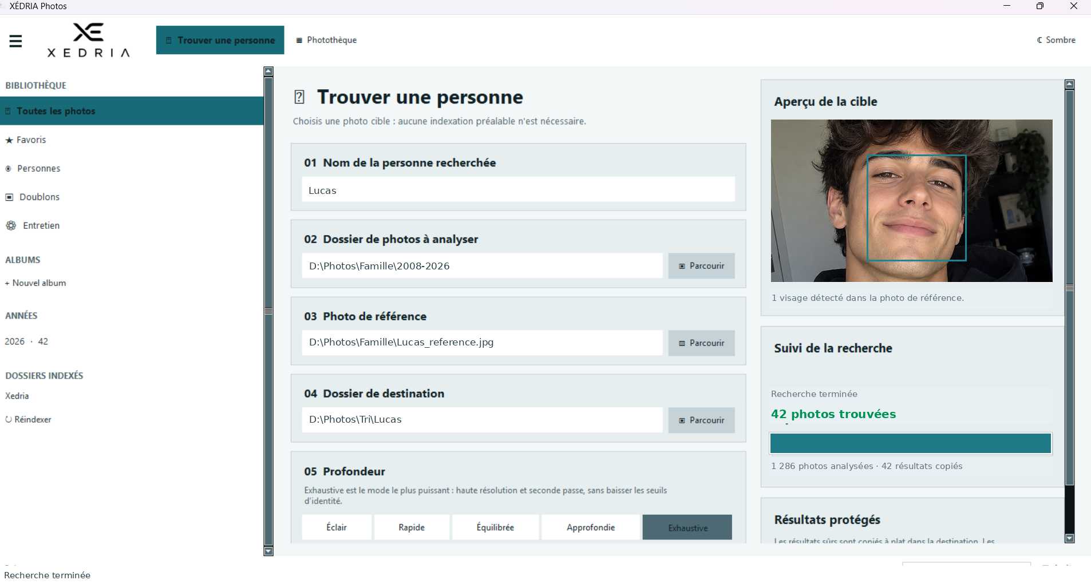Browse for destination folder
1091x584 pixels.
[x=702, y=420]
